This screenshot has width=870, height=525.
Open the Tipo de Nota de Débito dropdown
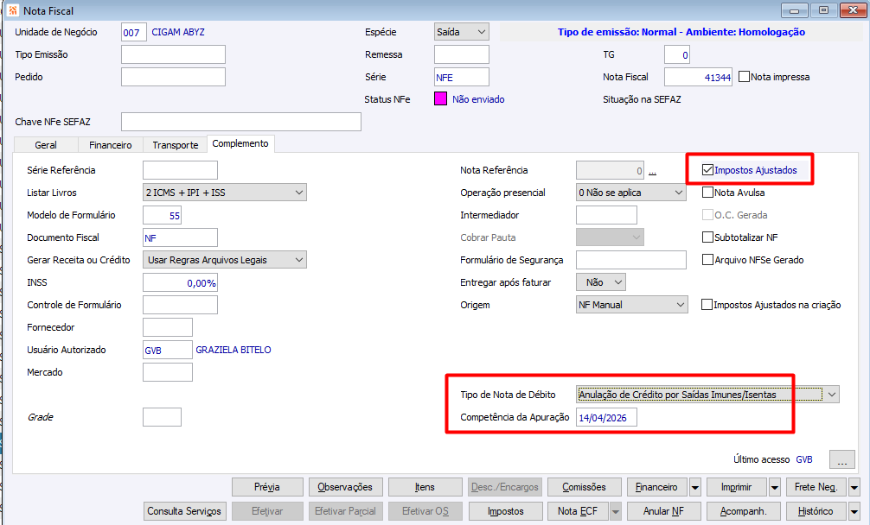[x=707, y=395]
